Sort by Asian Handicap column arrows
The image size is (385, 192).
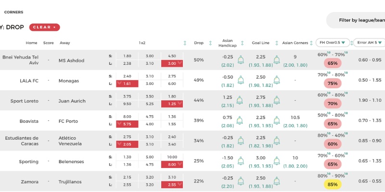243,43
